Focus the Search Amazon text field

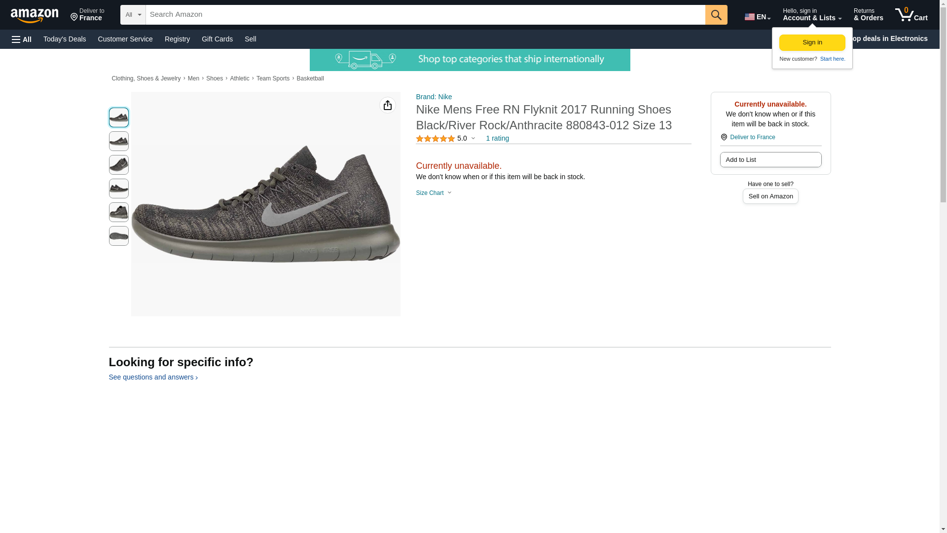[x=425, y=15]
